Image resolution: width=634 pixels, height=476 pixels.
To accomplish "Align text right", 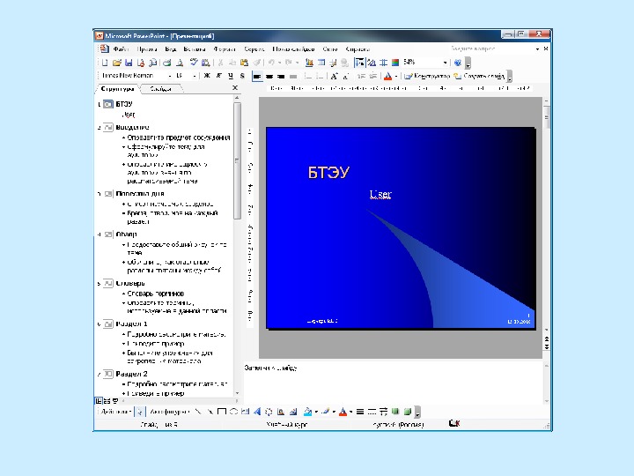I will coord(281,76).
